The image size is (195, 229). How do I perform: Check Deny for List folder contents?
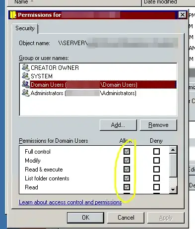[x=156, y=178]
